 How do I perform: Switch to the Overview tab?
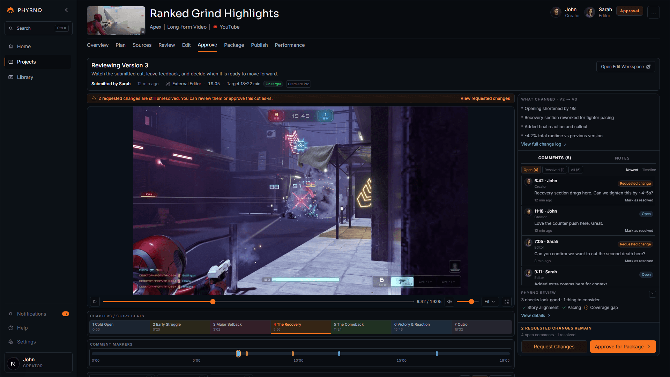pyautogui.click(x=98, y=45)
